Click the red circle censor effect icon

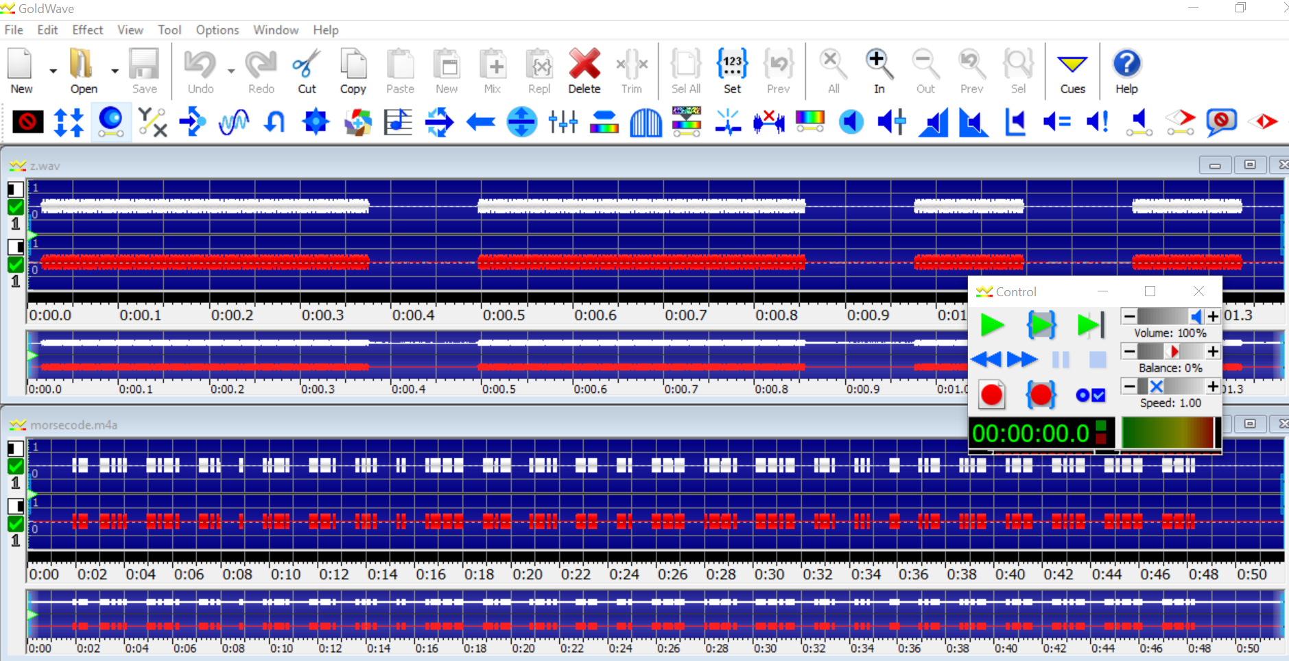[x=28, y=122]
